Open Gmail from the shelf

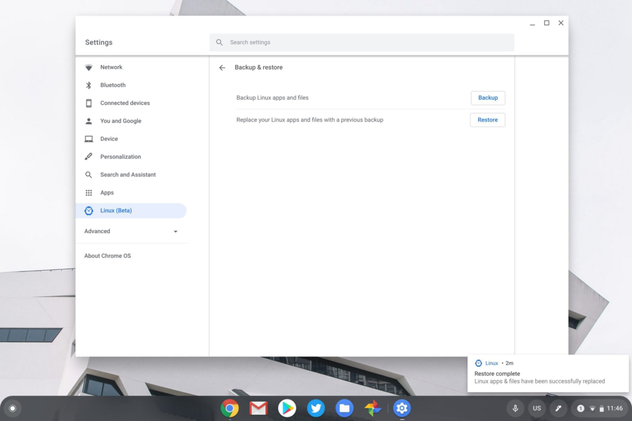coord(259,409)
